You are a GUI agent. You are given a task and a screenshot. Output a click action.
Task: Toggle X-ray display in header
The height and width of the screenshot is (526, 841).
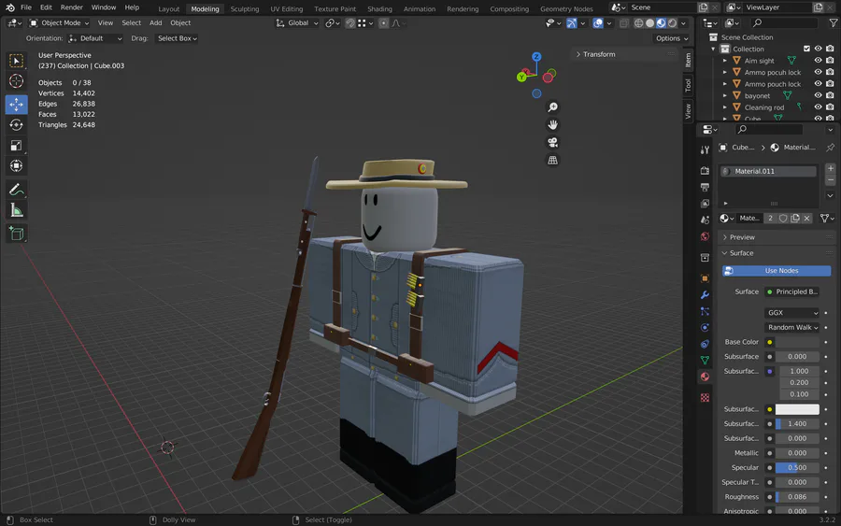pos(623,23)
